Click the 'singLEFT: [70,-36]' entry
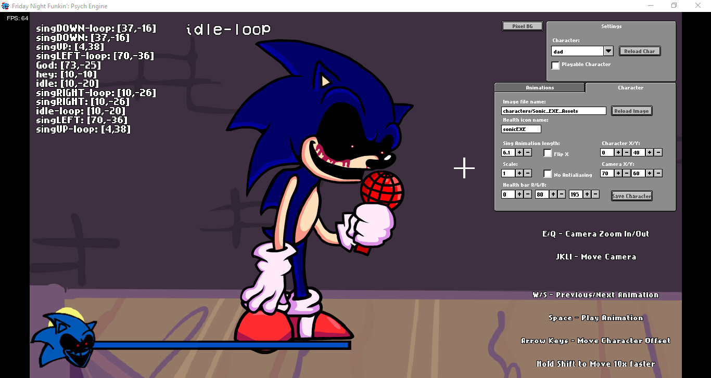The height and width of the screenshot is (378, 711). coord(82,120)
